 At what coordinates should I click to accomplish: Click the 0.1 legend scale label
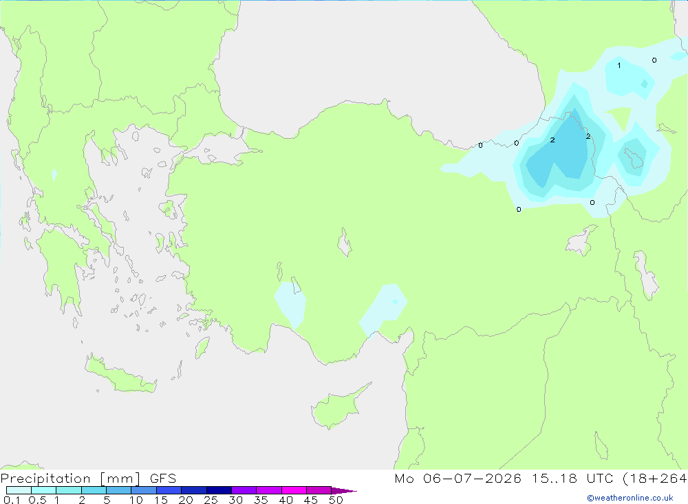[12, 500]
